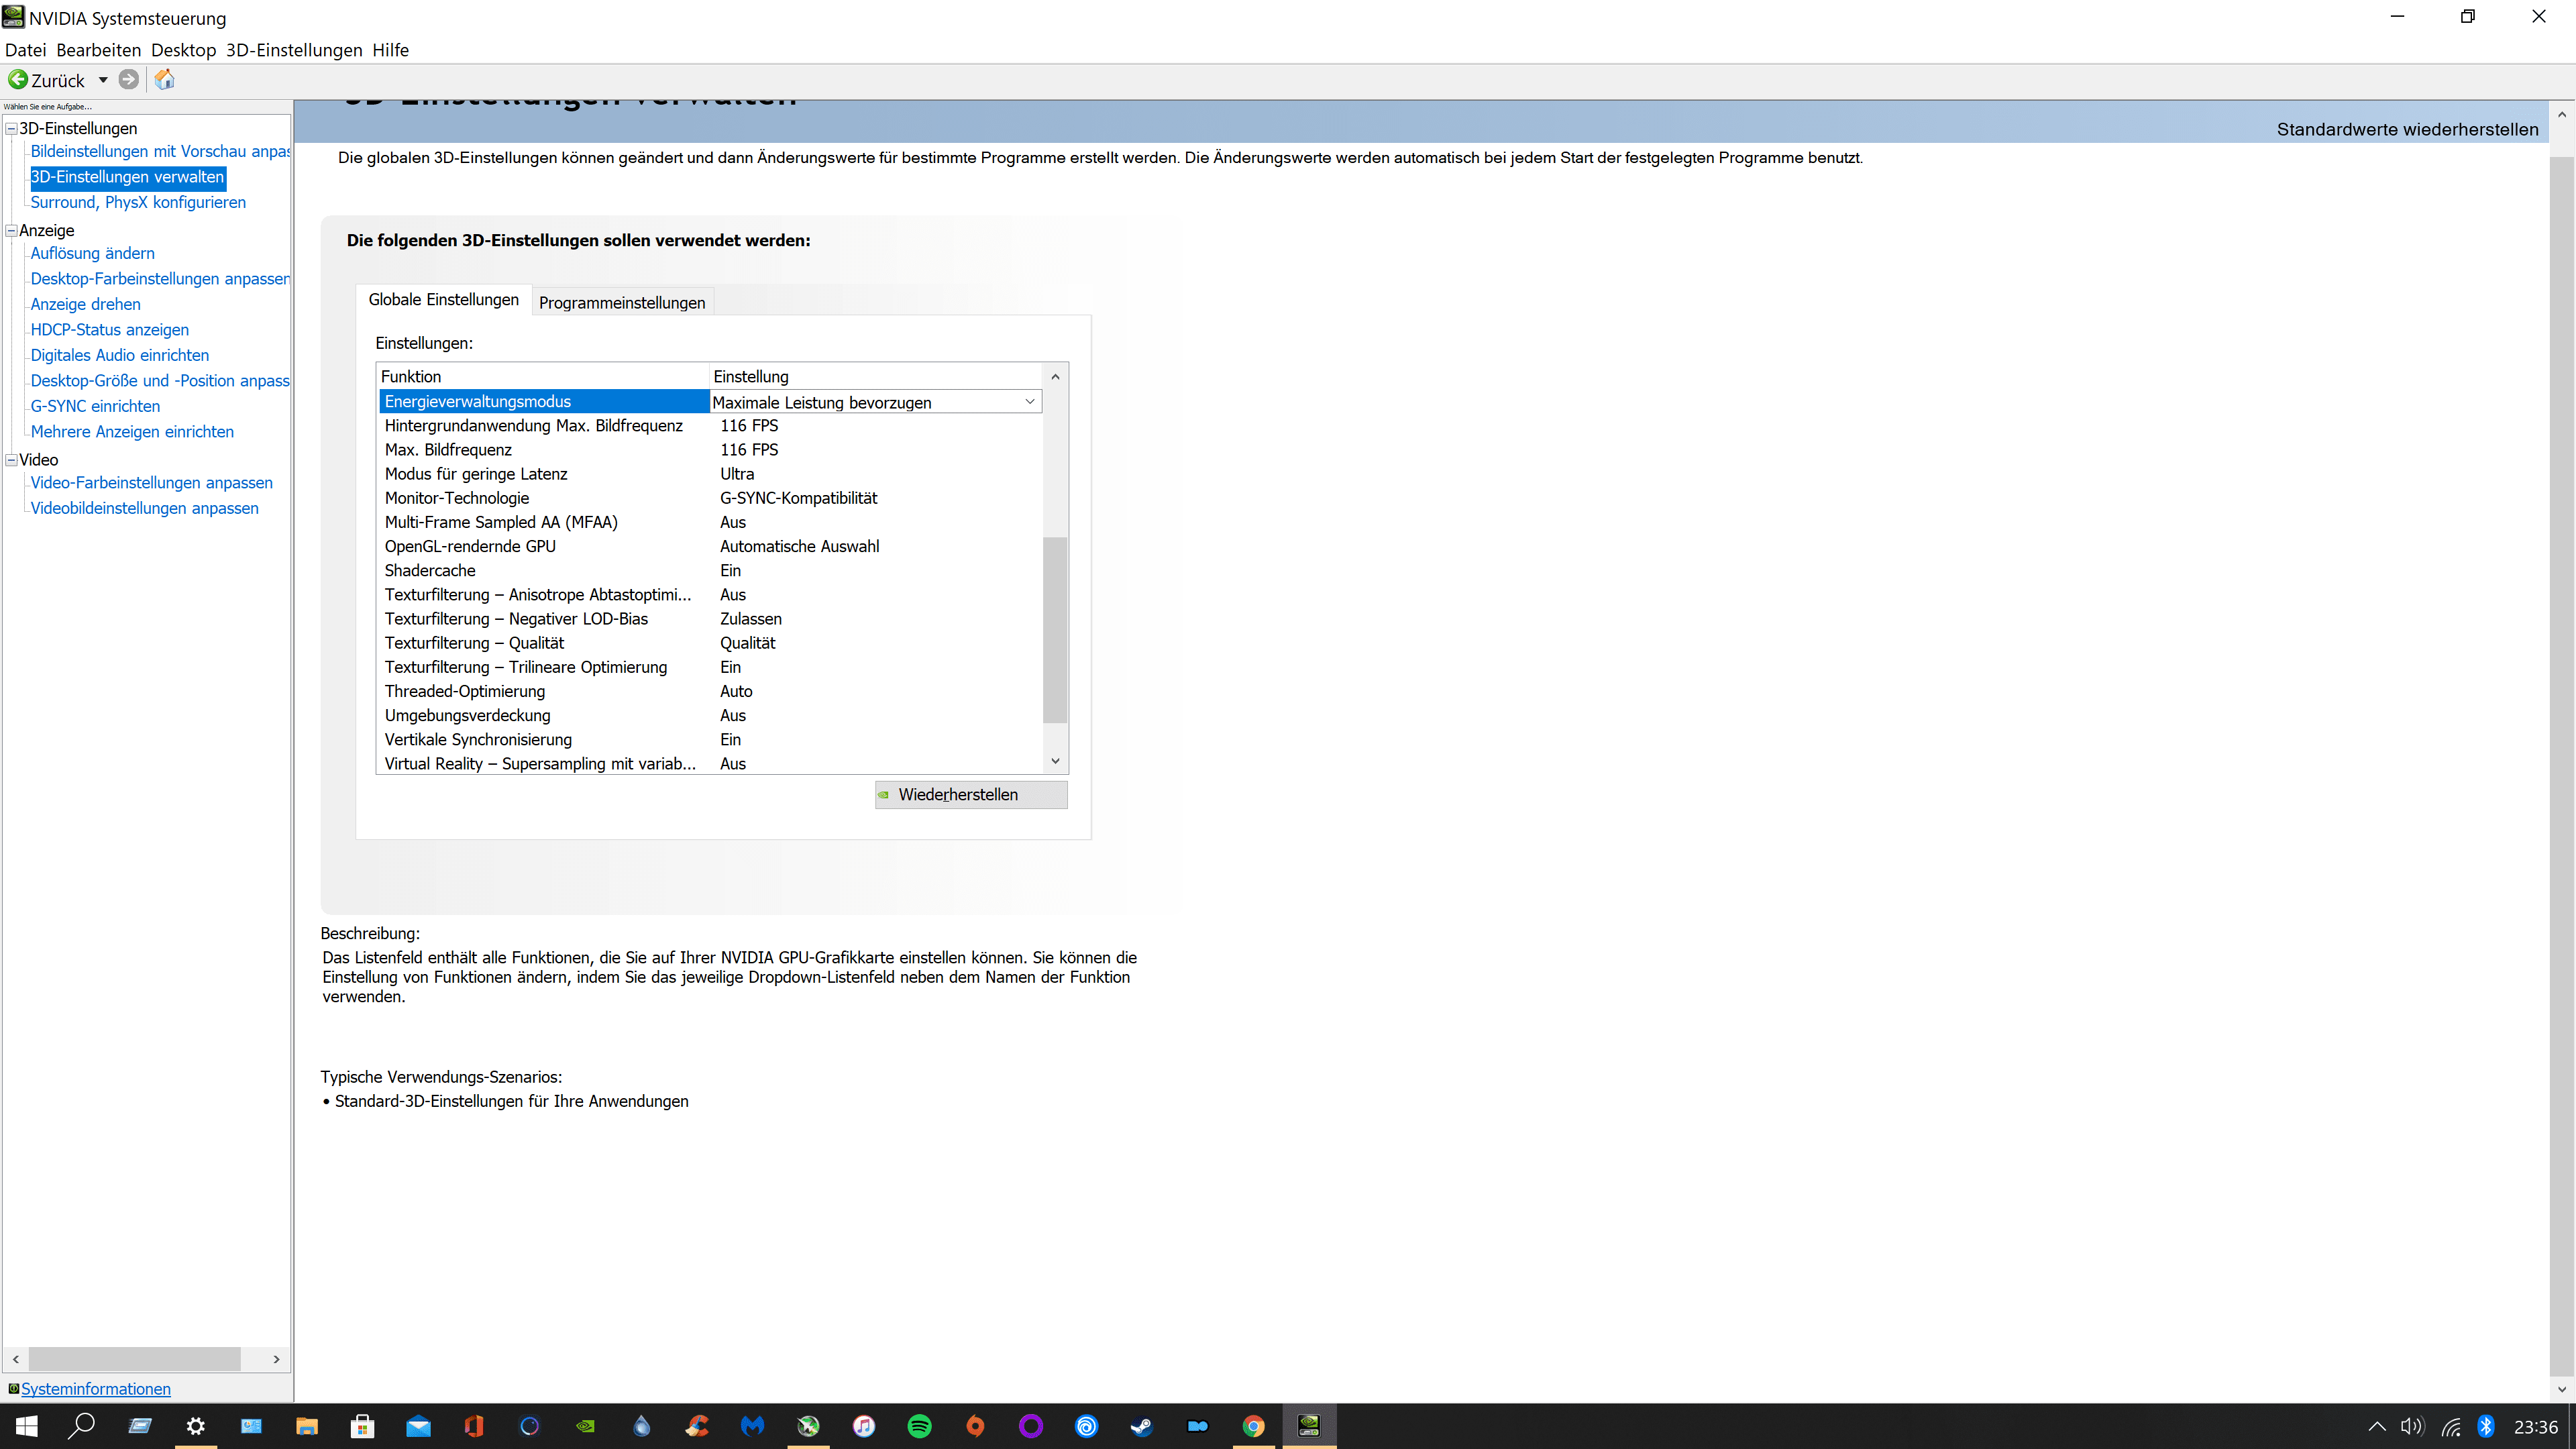
Task: Open G-SYNC einrichten
Action: (x=96, y=407)
